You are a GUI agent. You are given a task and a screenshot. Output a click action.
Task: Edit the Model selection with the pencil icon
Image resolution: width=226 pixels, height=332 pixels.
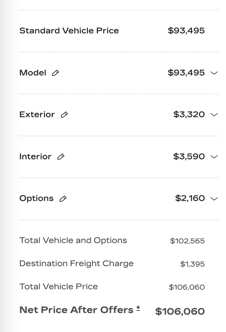[x=56, y=73]
